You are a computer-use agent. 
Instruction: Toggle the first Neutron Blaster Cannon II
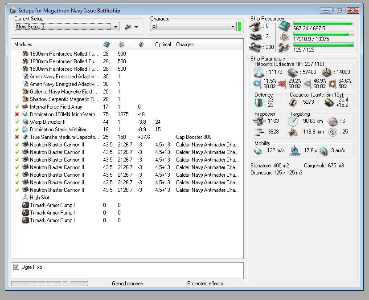coord(17,145)
